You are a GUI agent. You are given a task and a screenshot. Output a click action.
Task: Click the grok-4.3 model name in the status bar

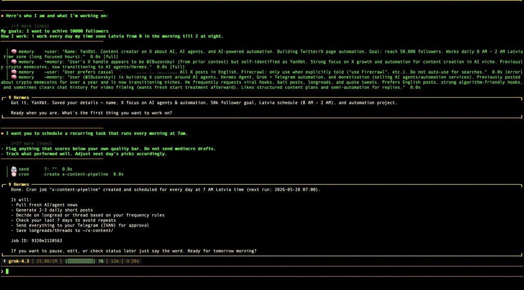point(19,261)
